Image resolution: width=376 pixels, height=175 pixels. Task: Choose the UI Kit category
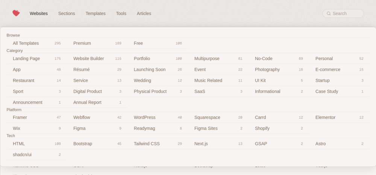[279, 81]
